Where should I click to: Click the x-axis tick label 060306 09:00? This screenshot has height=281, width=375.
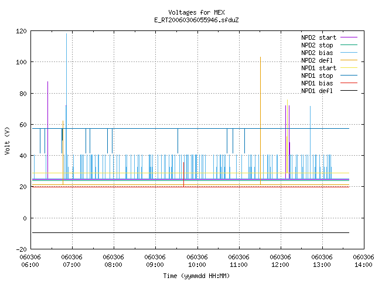[x=155, y=261]
